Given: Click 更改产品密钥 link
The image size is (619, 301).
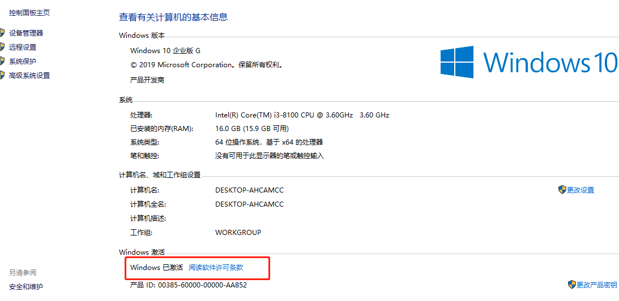Looking at the screenshot, I should click(x=596, y=285).
